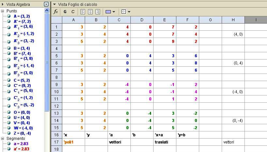This screenshot has height=152, width=267.
Task: Click cell E11 with value 1
Action: point(165,99)
